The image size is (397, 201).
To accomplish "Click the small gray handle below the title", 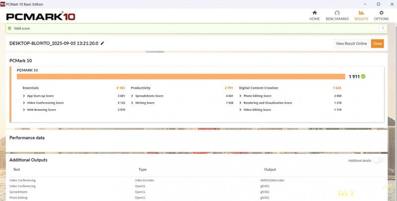I will [155, 52].
